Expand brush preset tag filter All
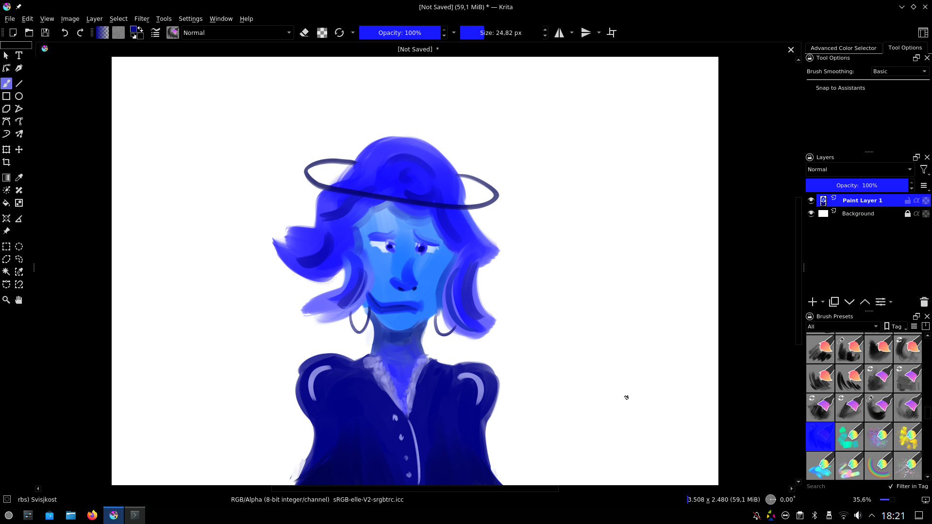 [x=843, y=327]
